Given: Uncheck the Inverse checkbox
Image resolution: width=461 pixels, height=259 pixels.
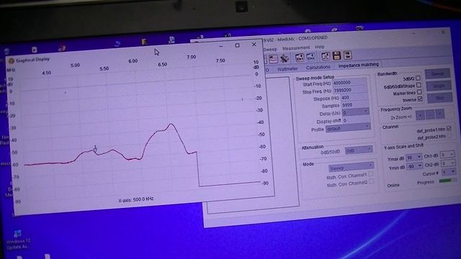Looking at the screenshot, I should 420,99.
